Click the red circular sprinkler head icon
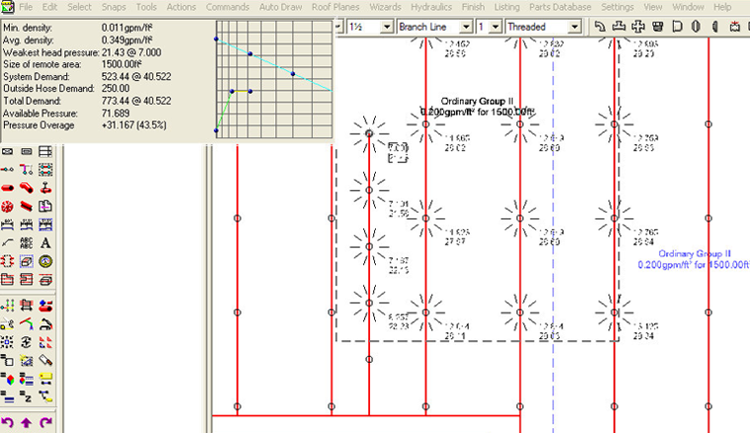The image size is (750, 433). point(8,206)
